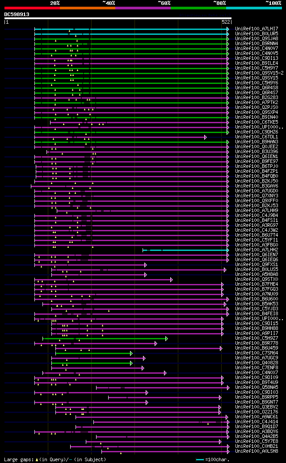Select the UniRef100_Q9STX0 label
286x463 pixels.
(x=257, y=279)
